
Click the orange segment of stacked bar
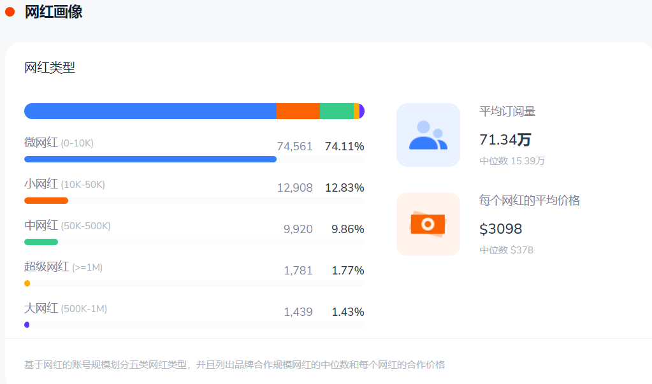(x=298, y=111)
